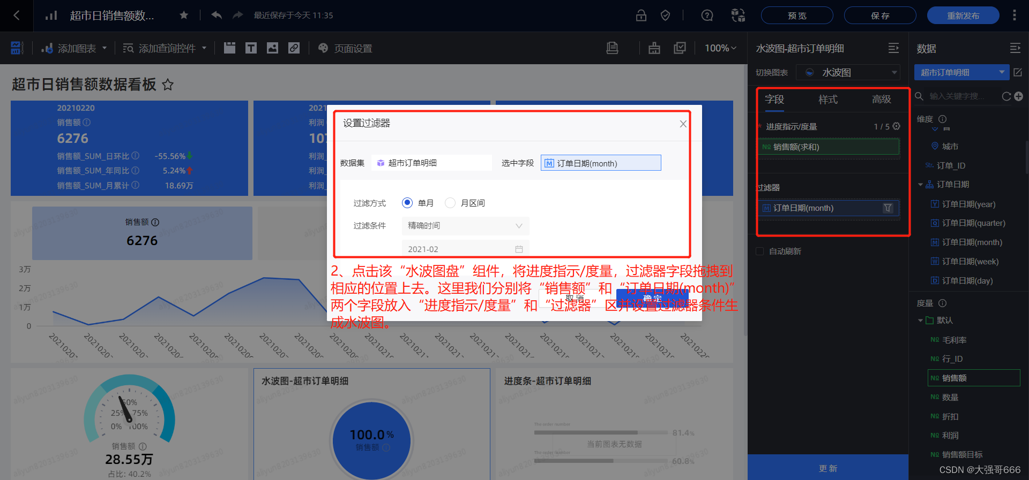This screenshot has width=1029, height=480.
Task: Edit the dataset via pencil icon
Action: [x=1018, y=72]
